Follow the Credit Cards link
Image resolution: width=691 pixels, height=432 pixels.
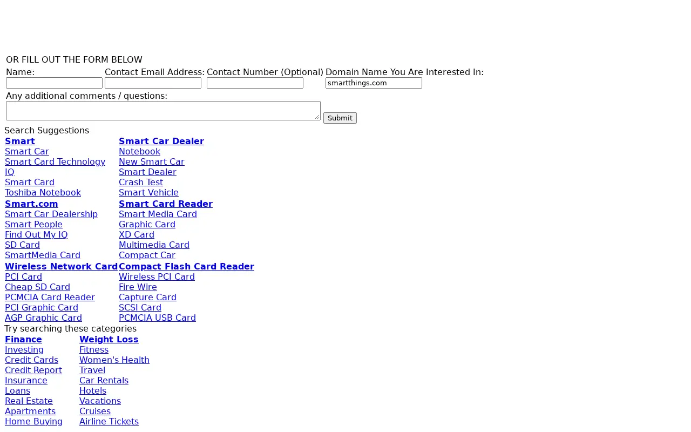click(31, 360)
